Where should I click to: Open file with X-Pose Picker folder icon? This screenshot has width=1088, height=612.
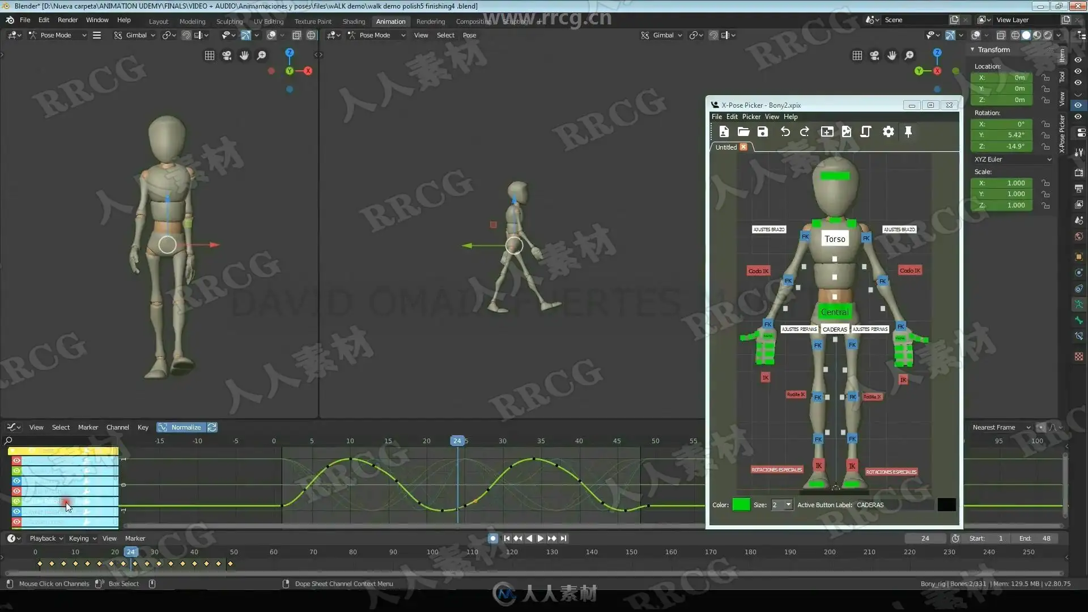743,131
